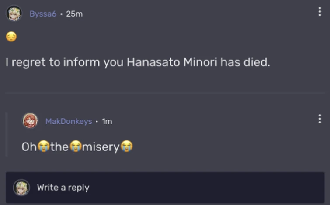This screenshot has height=205, width=330.
Task: Click the crying emoji right after "the"
Action: (x=75, y=147)
